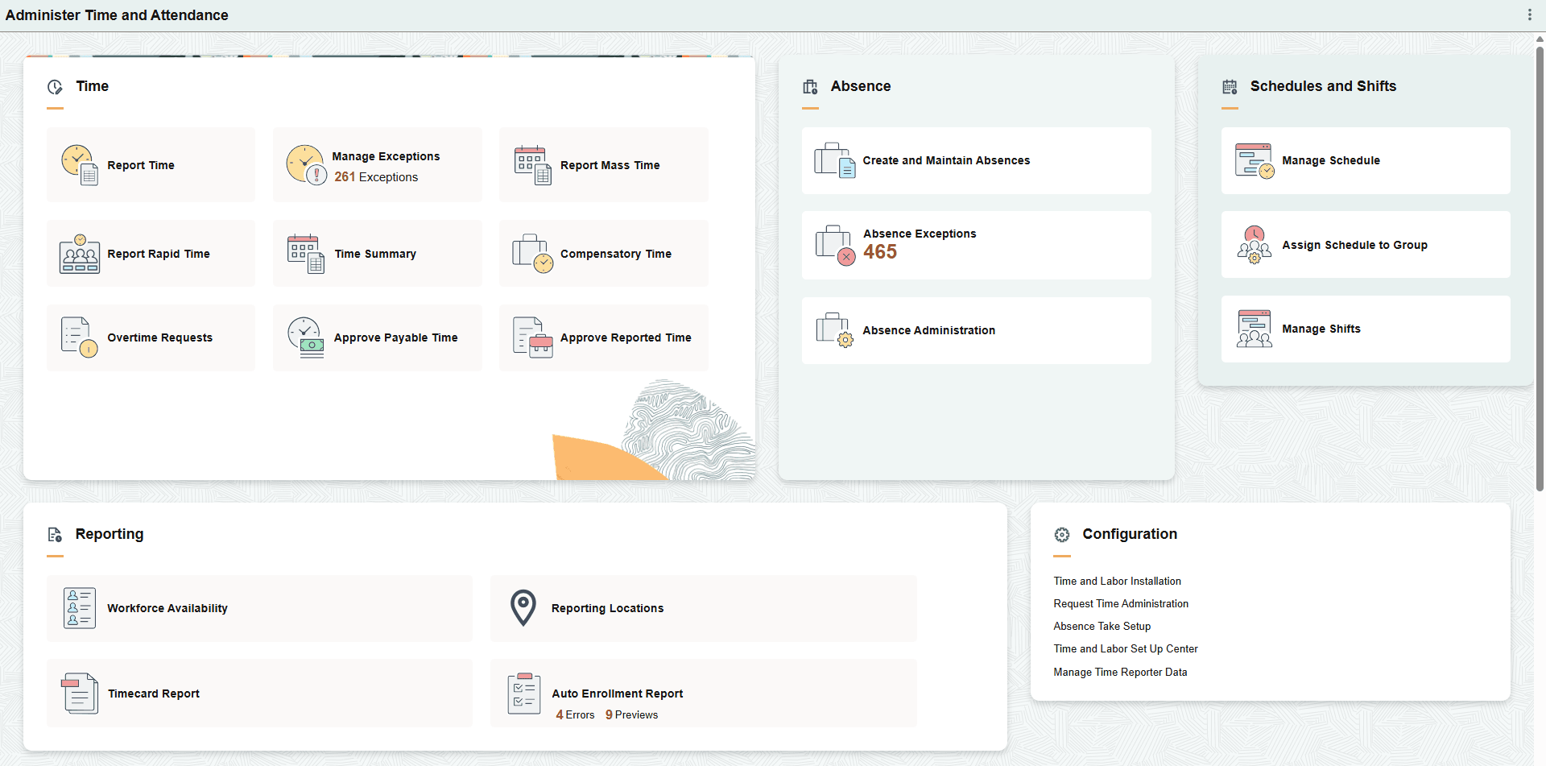Open the Absence Take Setup link
The width and height of the screenshot is (1546, 766).
[x=1102, y=626]
